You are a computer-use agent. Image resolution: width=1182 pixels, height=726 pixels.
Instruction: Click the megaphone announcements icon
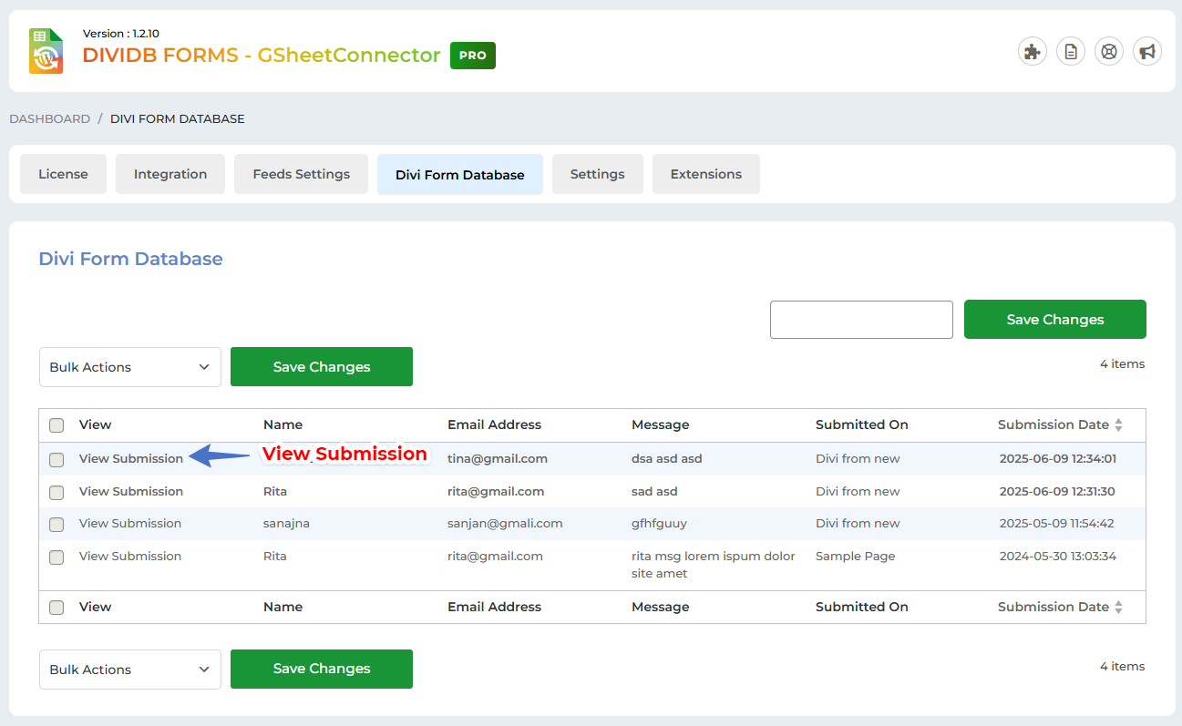(1147, 52)
